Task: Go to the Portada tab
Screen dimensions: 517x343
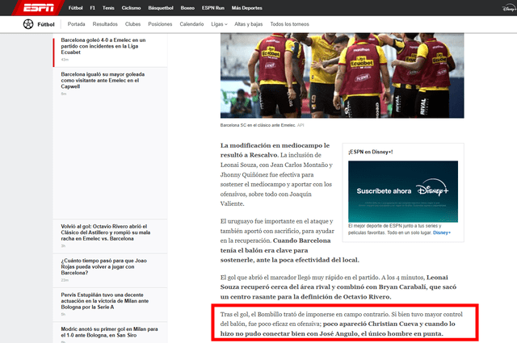Action: (76, 24)
